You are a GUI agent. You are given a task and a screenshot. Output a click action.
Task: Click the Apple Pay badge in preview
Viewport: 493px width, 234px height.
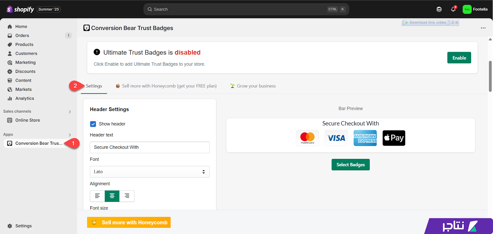[x=394, y=138]
